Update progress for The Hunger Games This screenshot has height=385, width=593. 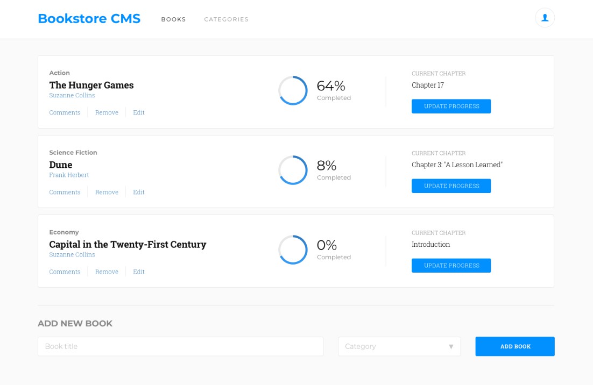[x=451, y=106]
